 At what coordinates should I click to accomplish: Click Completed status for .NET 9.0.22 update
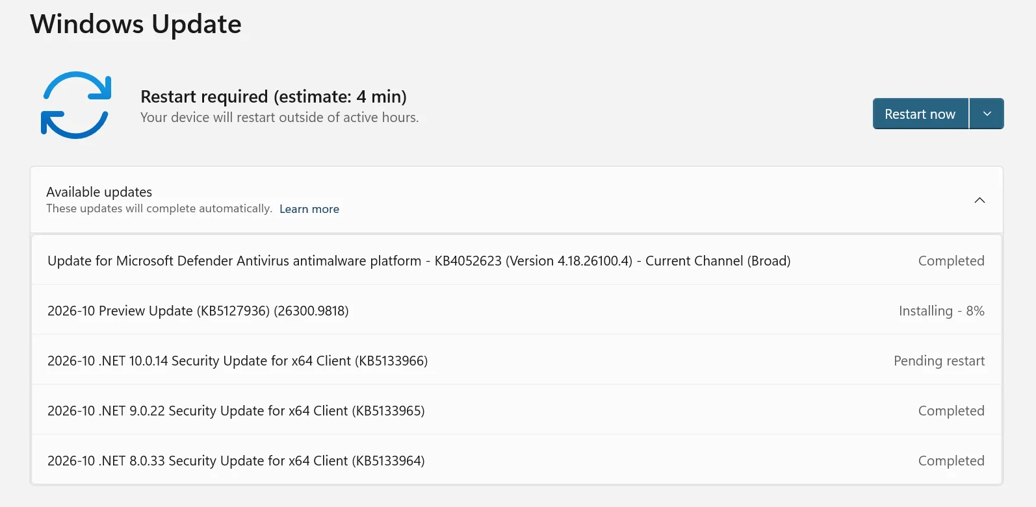(951, 411)
